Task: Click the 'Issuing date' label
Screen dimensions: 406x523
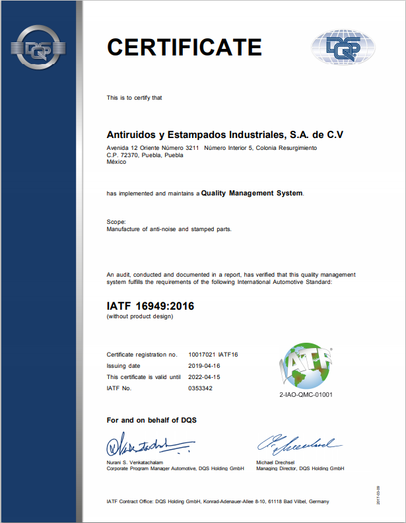Action: (123, 366)
